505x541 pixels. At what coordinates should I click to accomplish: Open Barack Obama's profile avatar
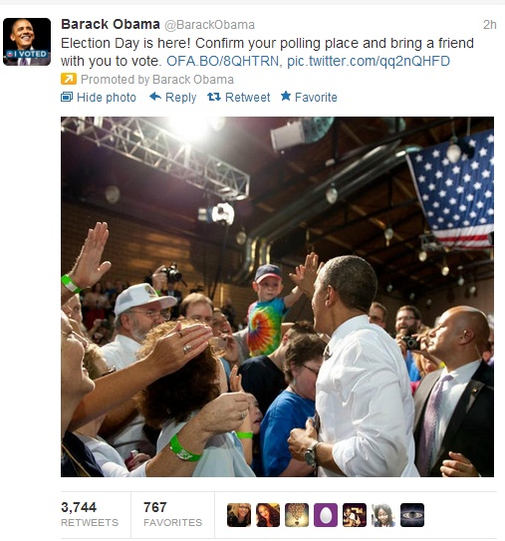[x=27, y=42]
